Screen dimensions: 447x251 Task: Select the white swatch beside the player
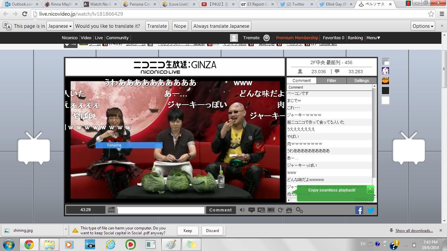coord(385,100)
